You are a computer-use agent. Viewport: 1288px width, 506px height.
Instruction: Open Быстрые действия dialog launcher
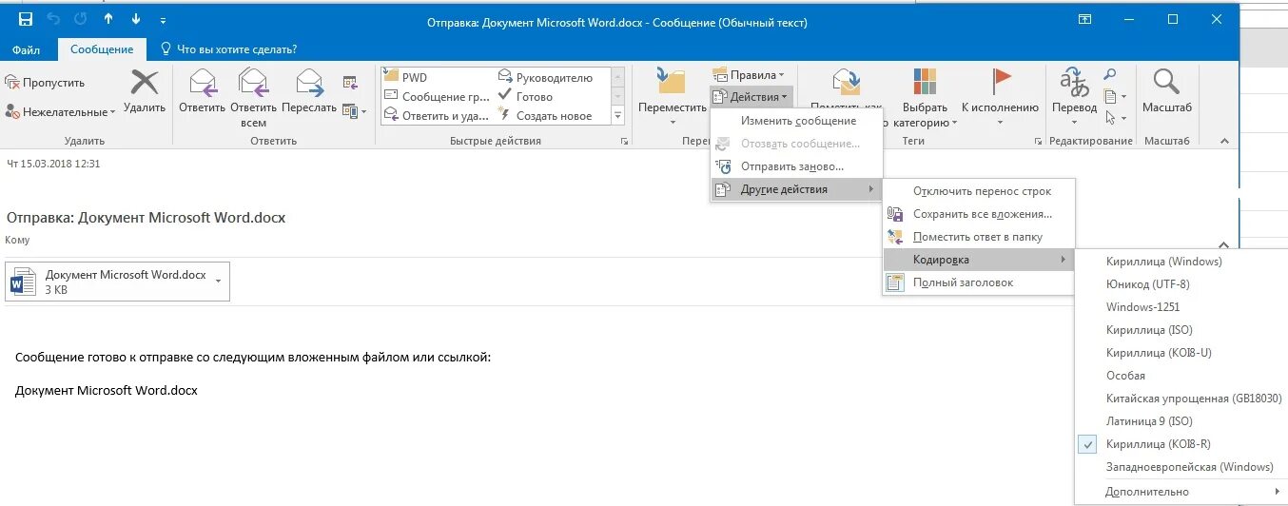[x=625, y=141]
